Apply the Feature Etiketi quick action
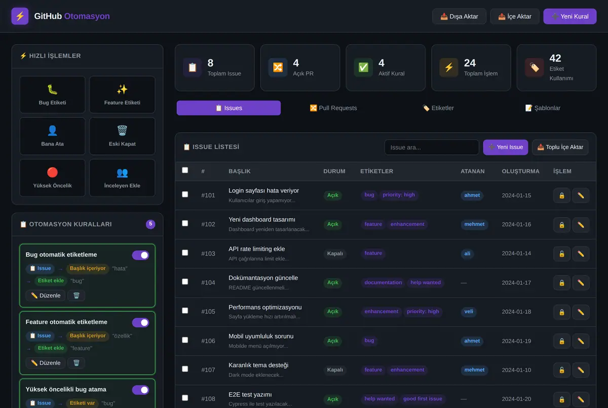The height and width of the screenshot is (408, 608). click(x=122, y=95)
